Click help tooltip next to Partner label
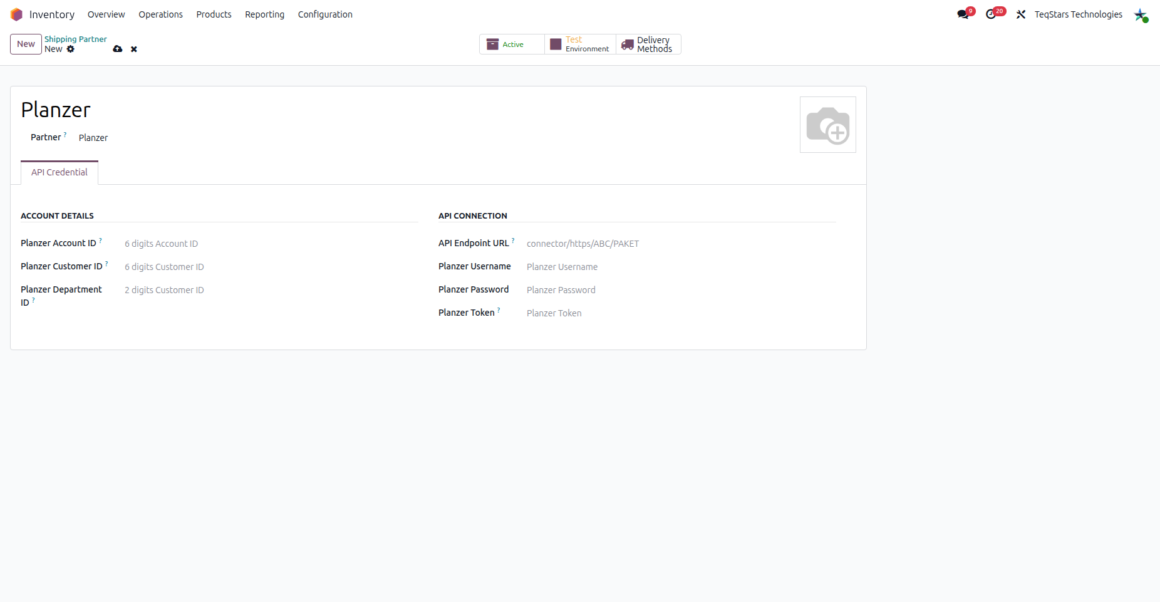 point(65,134)
